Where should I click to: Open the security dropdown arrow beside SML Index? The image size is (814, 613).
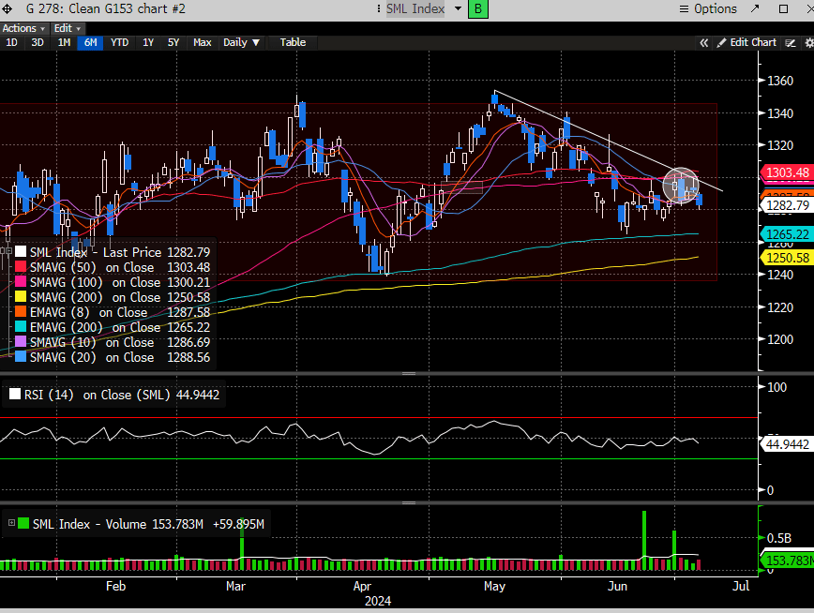click(x=458, y=8)
